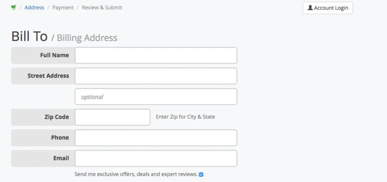Go to the Address breadcrumb step
The image size is (387, 182).
(34, 8)
